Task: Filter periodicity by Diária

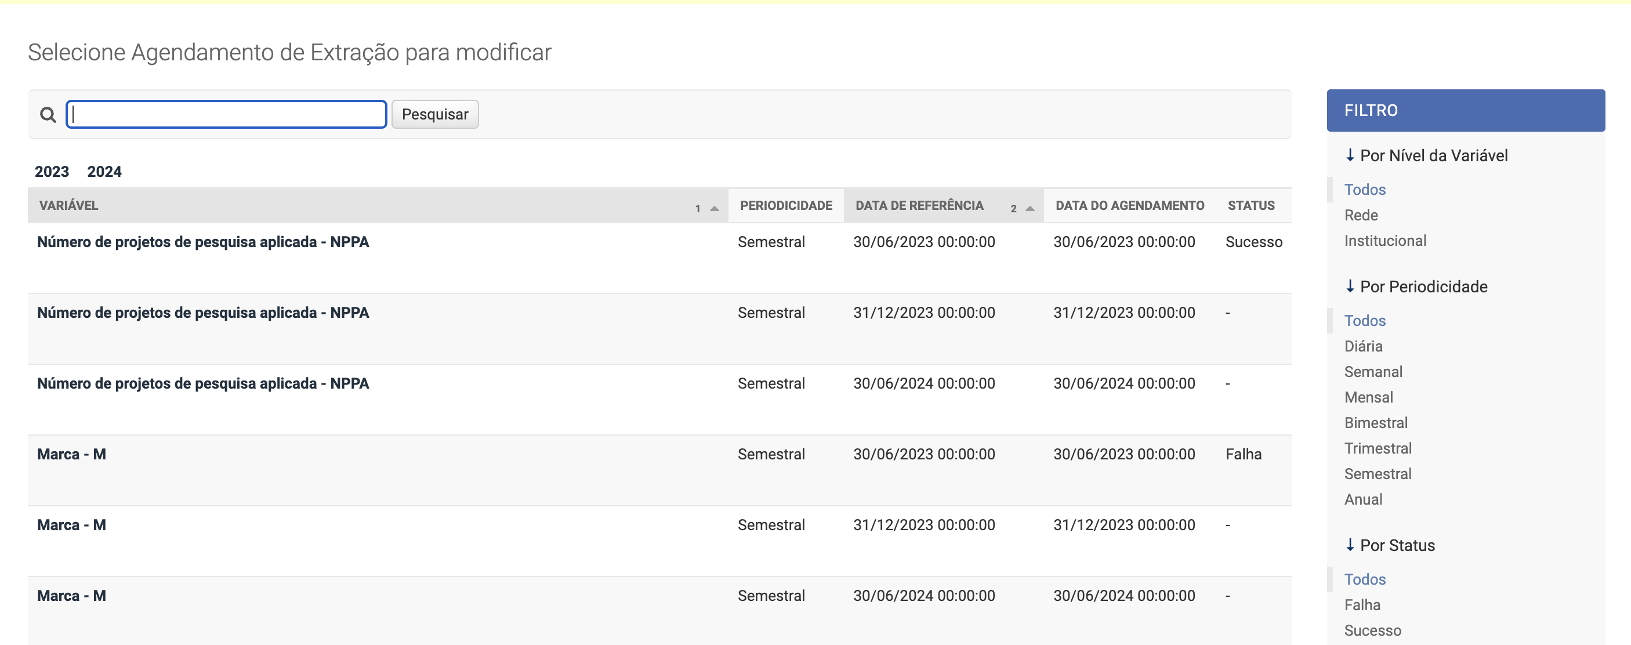Action: point(1363,346)
